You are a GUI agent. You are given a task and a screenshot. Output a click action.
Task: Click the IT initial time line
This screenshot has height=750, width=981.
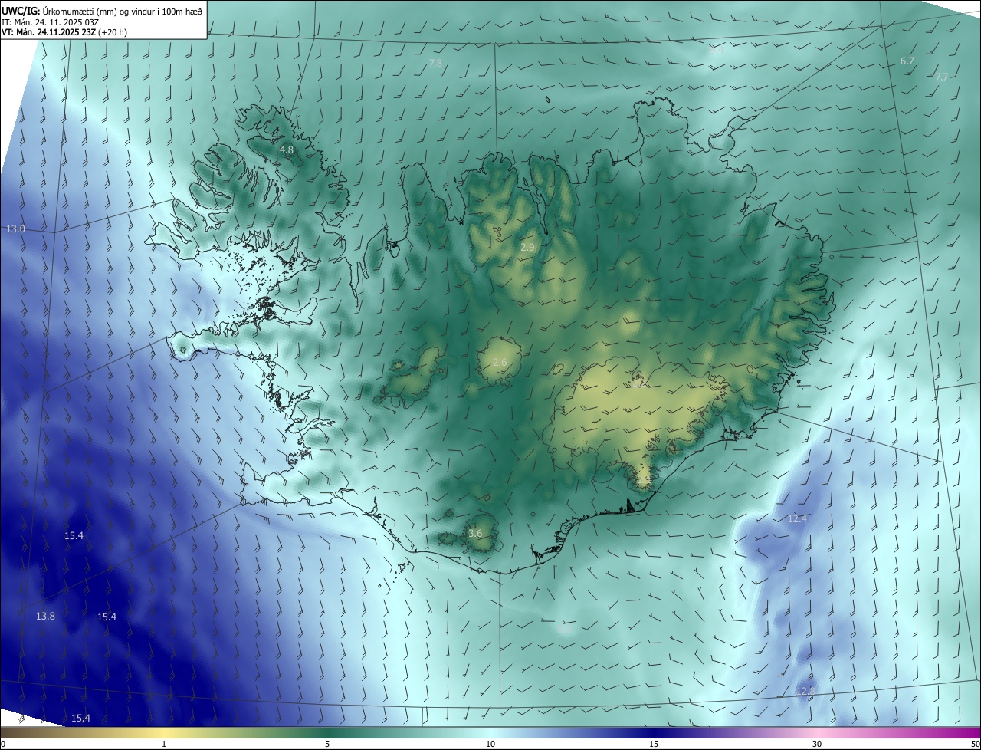[51, 21]
